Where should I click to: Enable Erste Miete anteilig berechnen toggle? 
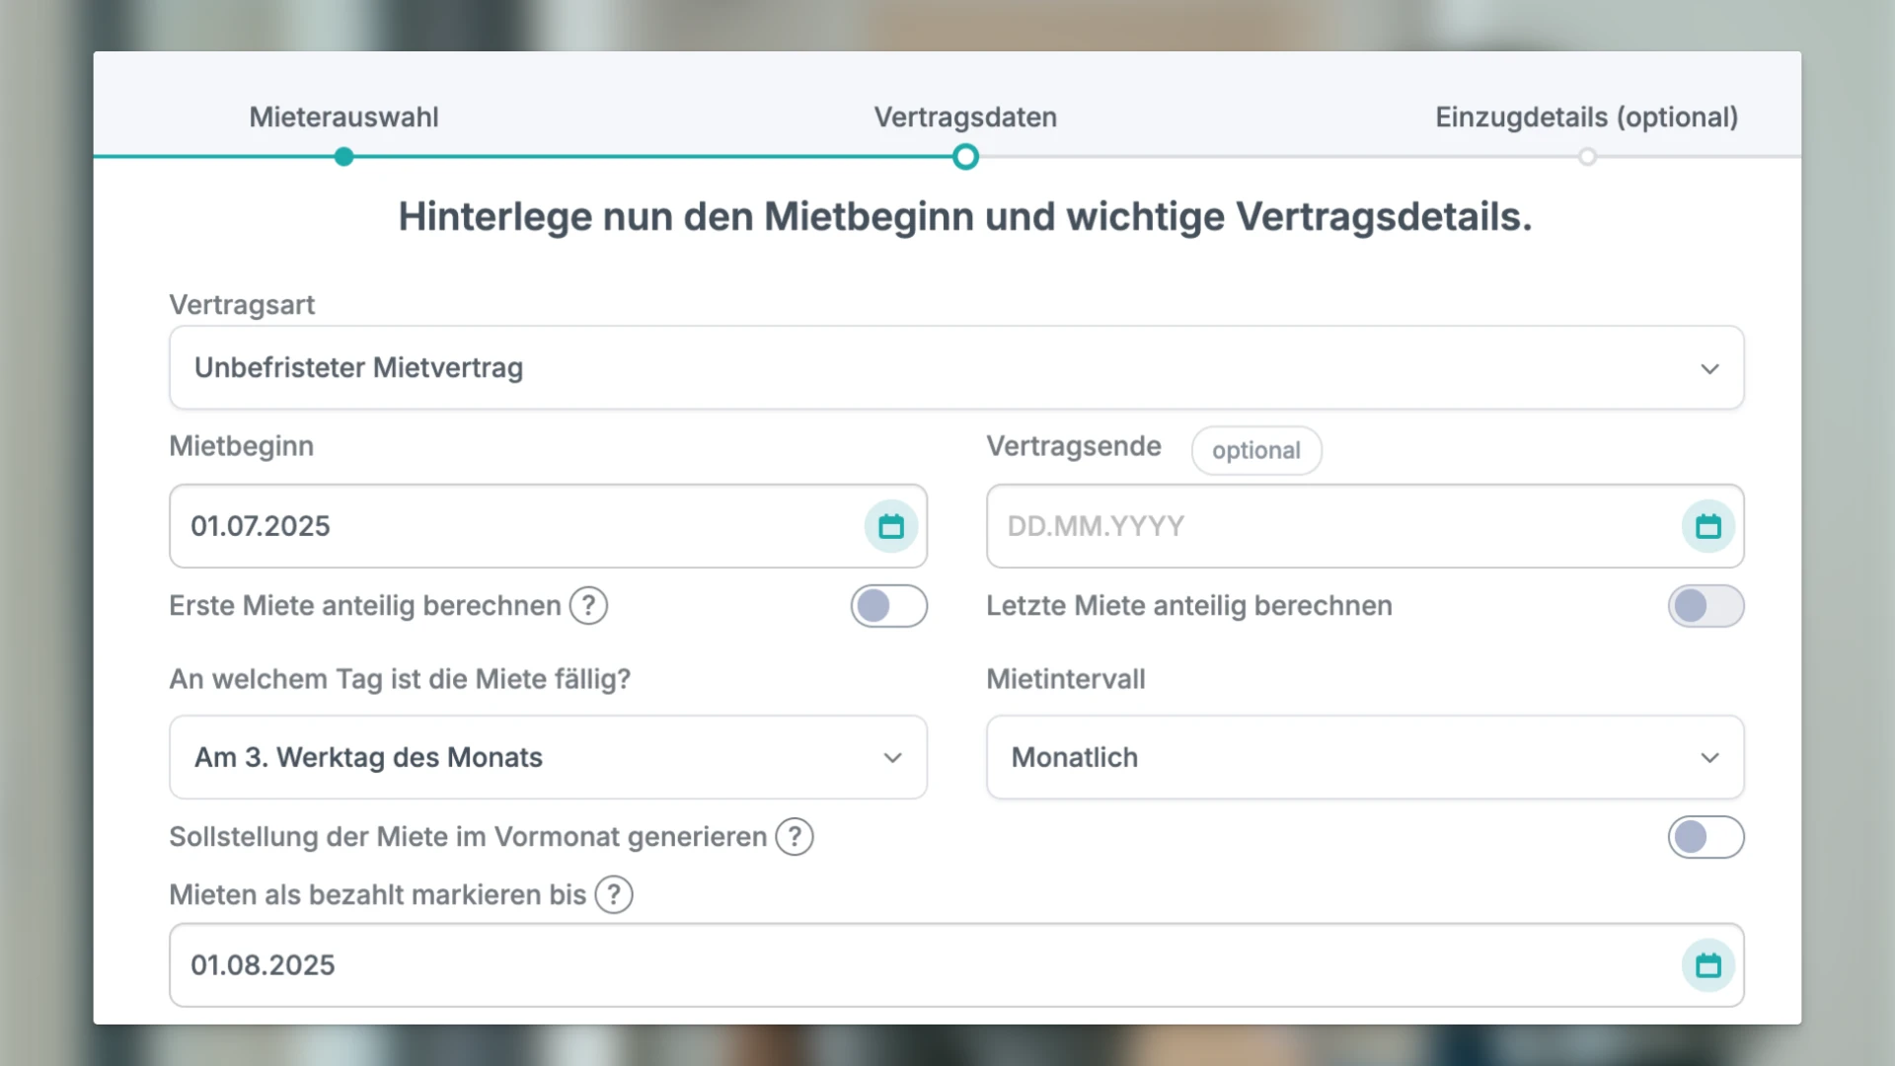tap(888, 606)
